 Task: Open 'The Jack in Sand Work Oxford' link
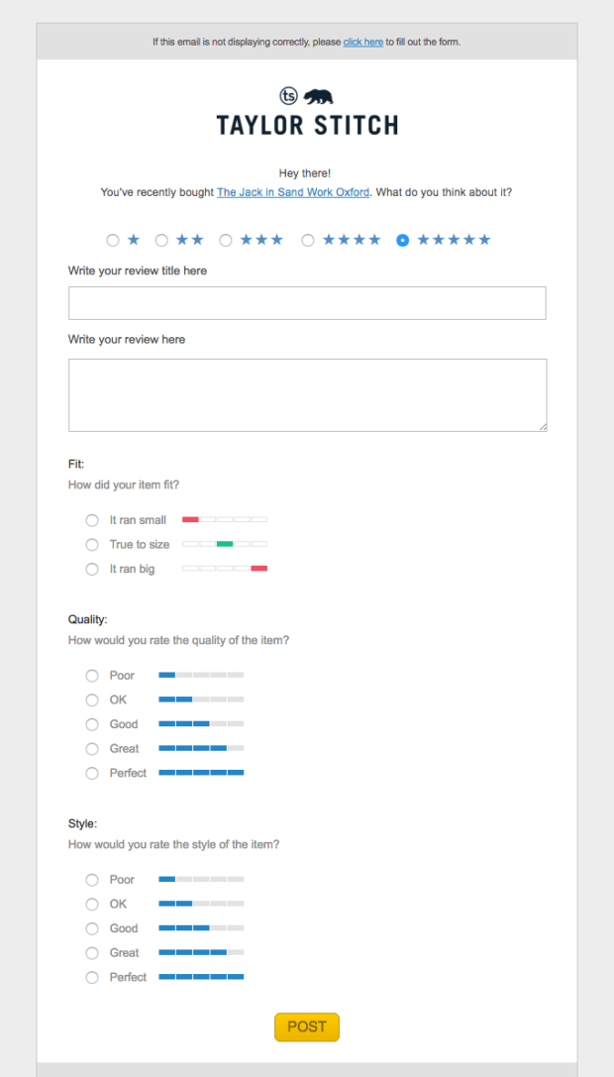coord(293,192)
